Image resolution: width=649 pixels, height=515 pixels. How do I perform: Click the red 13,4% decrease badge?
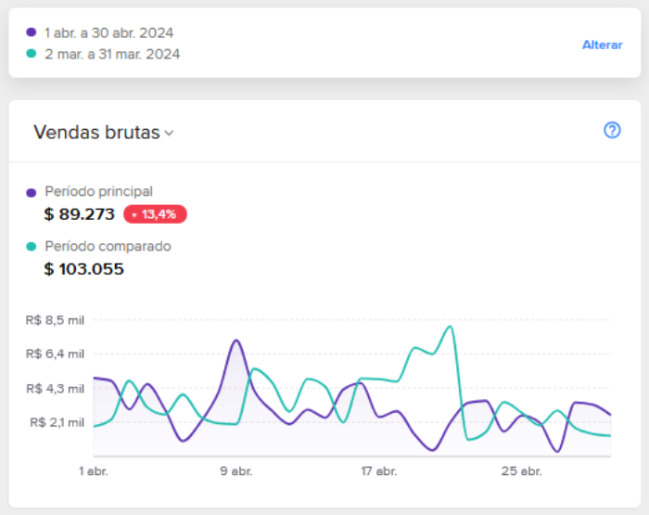tap(155, 214)
